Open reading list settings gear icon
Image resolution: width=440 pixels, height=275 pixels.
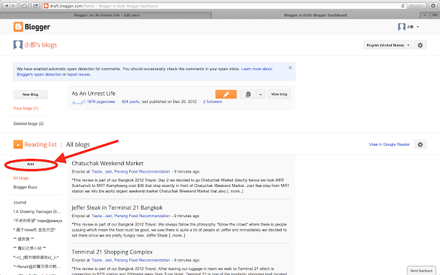(420, 144)
